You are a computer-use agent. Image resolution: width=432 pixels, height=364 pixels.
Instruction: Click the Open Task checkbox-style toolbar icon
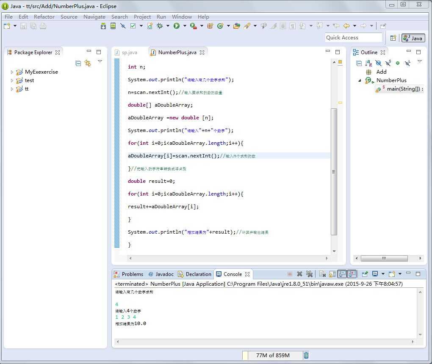click(133, 26)
